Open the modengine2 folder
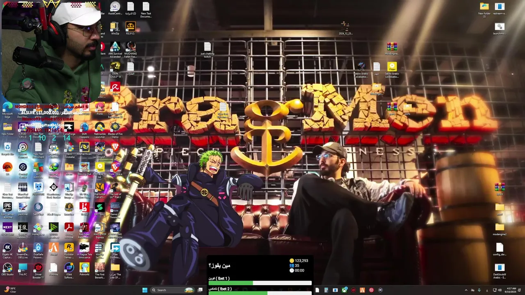This screenshot has height=295, width=525. coord(500,229)
